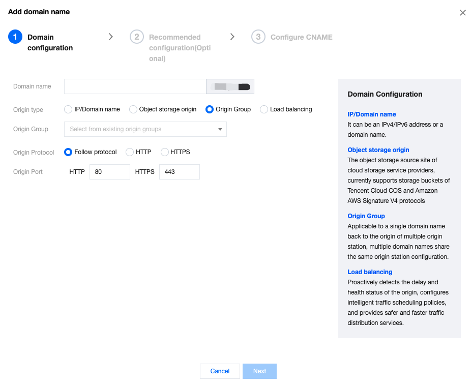472x387 pixels.
Task: Click the domain suffix selector box
Action: [x=230, y=87]
